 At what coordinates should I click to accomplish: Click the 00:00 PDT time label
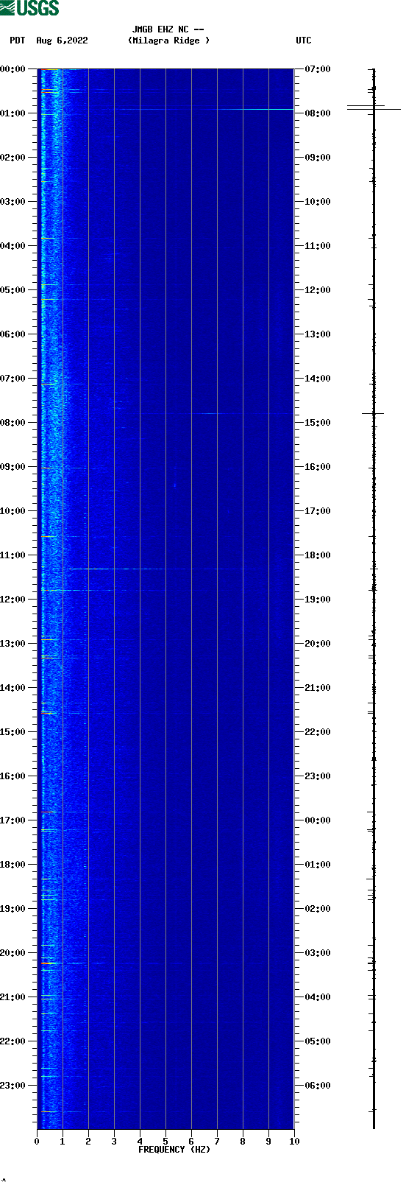click(x=13, y=69)
